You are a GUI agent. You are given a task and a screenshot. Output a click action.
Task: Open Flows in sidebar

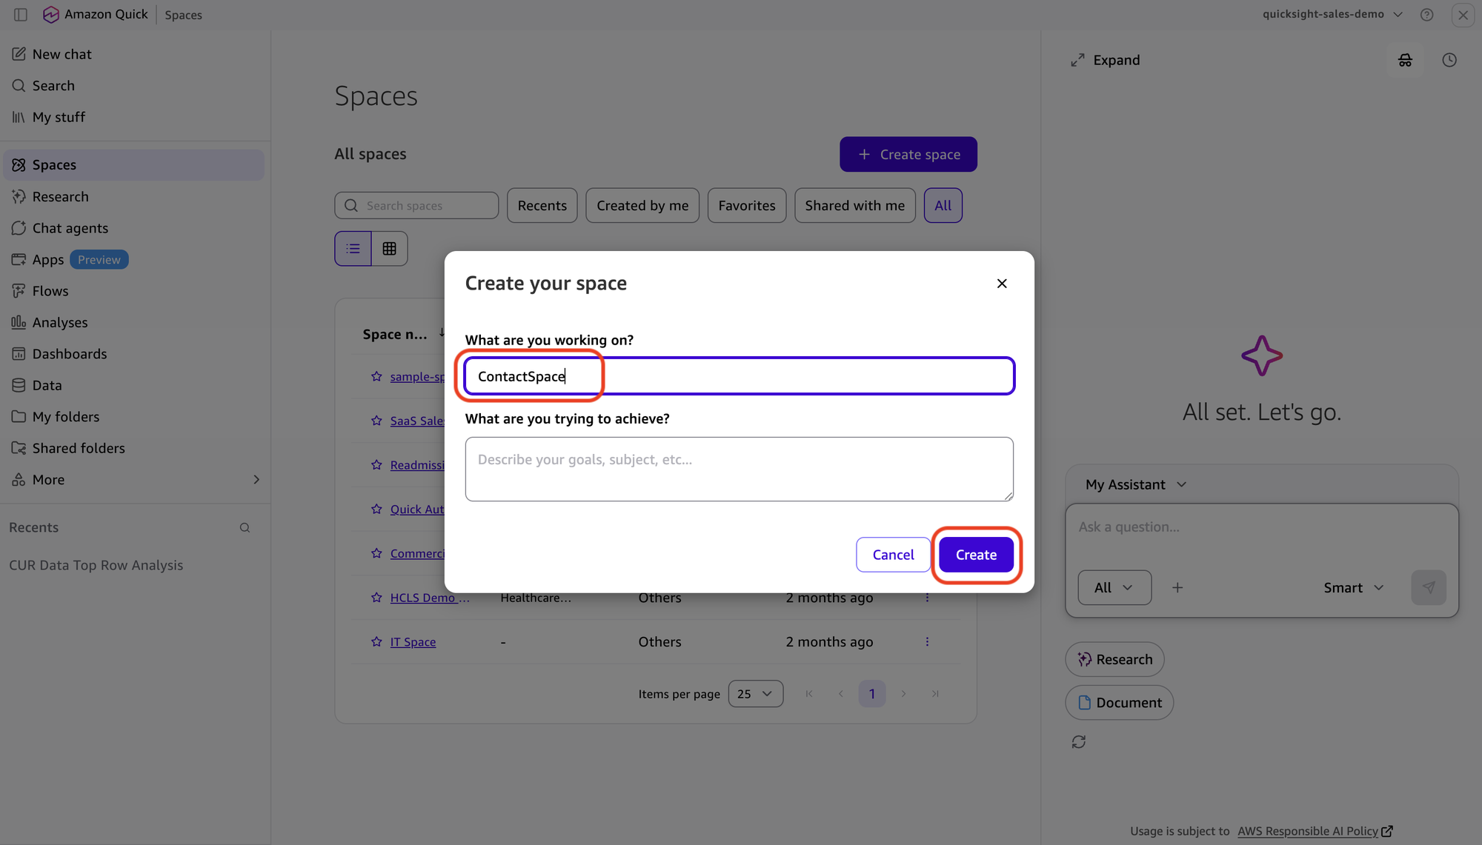(50, 291)
